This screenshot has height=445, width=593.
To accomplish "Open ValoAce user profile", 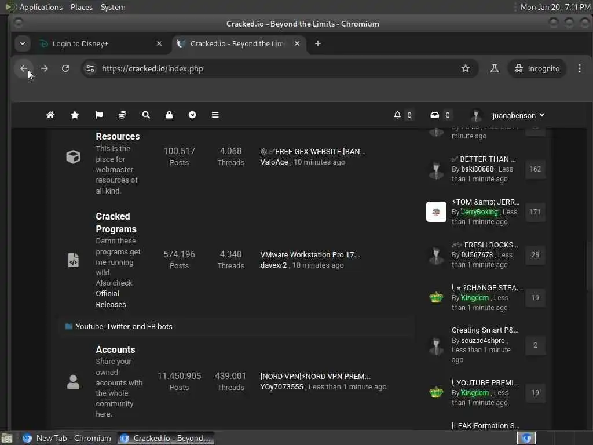I will click(x=274, y=162).
